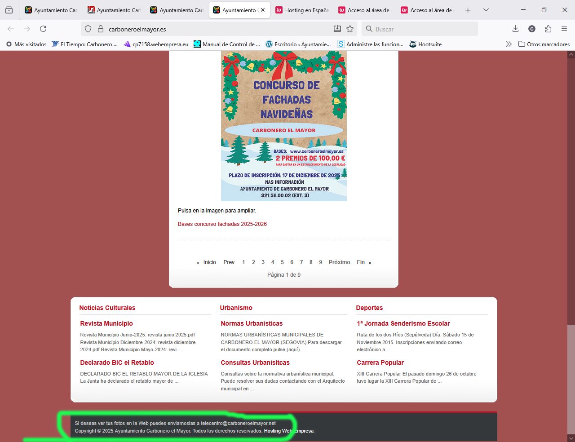Click the site security padlock icon

pyautogui.click(x=101, y=29)
